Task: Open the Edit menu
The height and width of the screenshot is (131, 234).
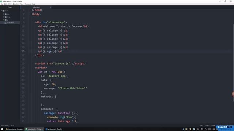Action: [6, 4]
